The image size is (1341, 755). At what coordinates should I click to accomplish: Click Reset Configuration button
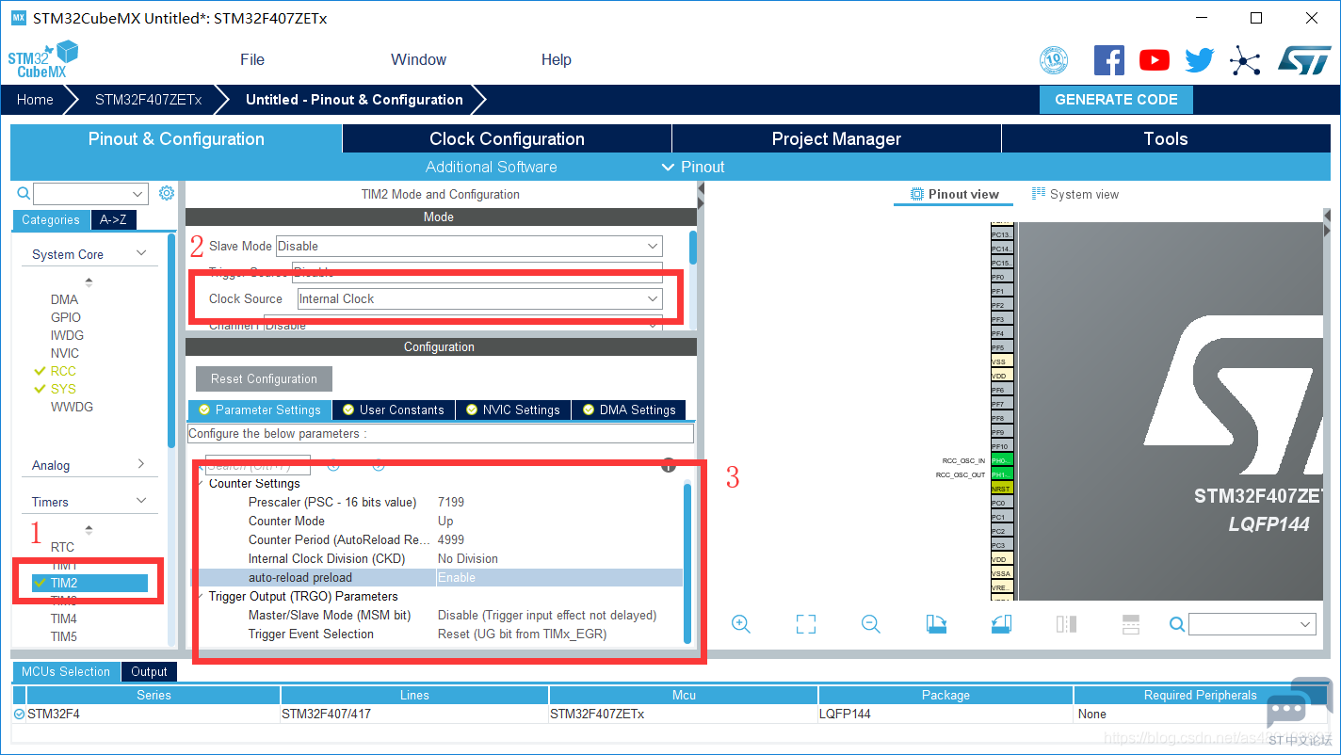pos(264,378)
